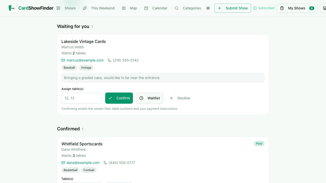The width and height of the screenshot is (326, 183).
Task: Click the vendor name Dana Whitfield
Action: pos(73,149)
